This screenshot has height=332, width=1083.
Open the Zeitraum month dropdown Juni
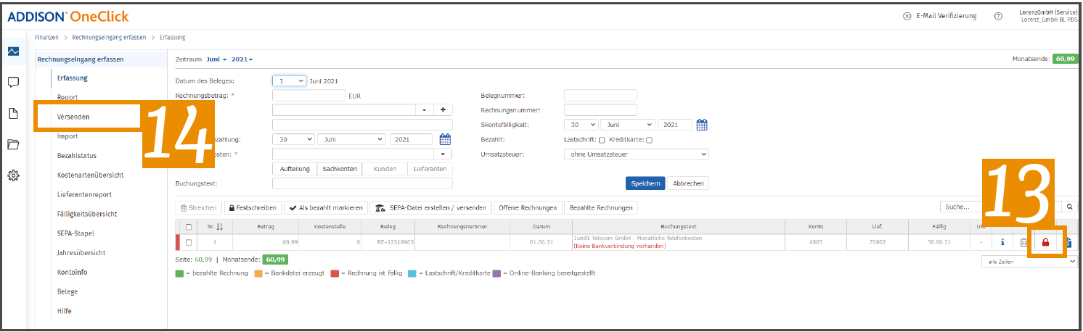(x=216, y=59)
